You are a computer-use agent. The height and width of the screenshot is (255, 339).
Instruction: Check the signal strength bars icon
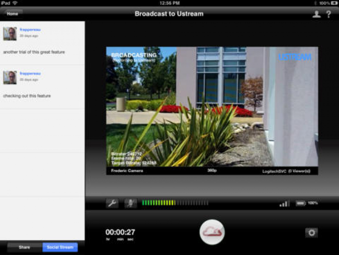(284, 204)
